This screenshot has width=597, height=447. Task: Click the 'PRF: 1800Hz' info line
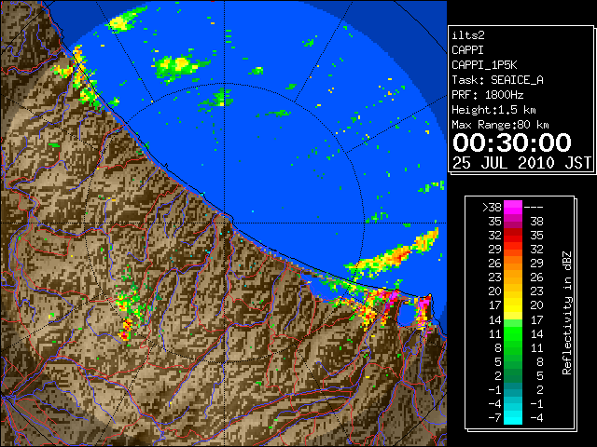point(487,95)
